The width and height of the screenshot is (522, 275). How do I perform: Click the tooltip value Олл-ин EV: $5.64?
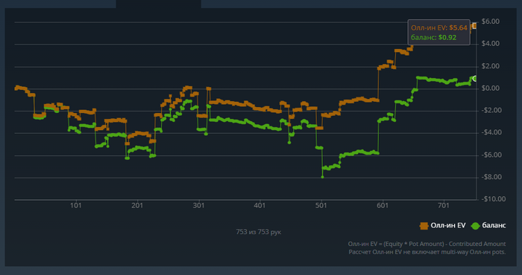[x=439, y=27]
